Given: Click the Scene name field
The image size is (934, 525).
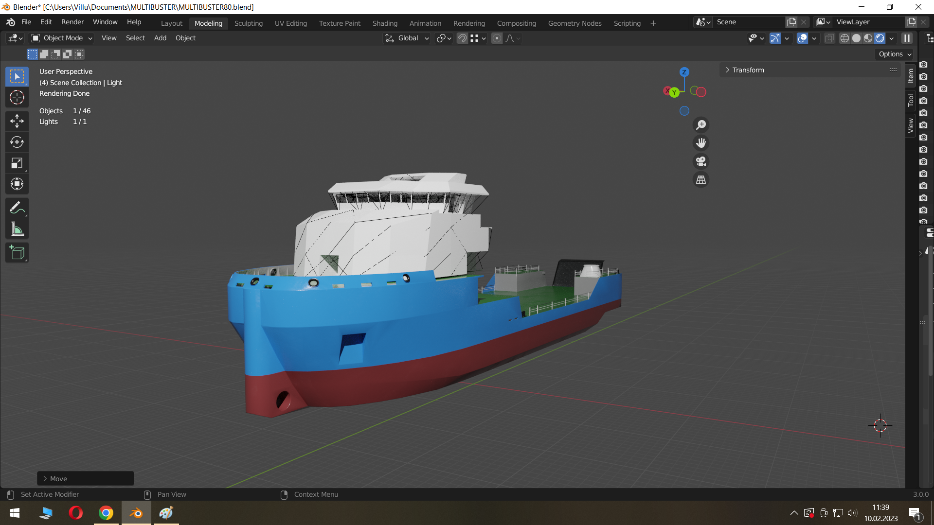Looking at the screenshot, I should tap(749, 22).
